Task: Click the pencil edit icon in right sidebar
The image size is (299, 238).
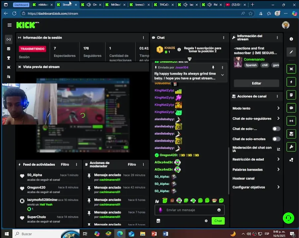Action: coord(291,52)
